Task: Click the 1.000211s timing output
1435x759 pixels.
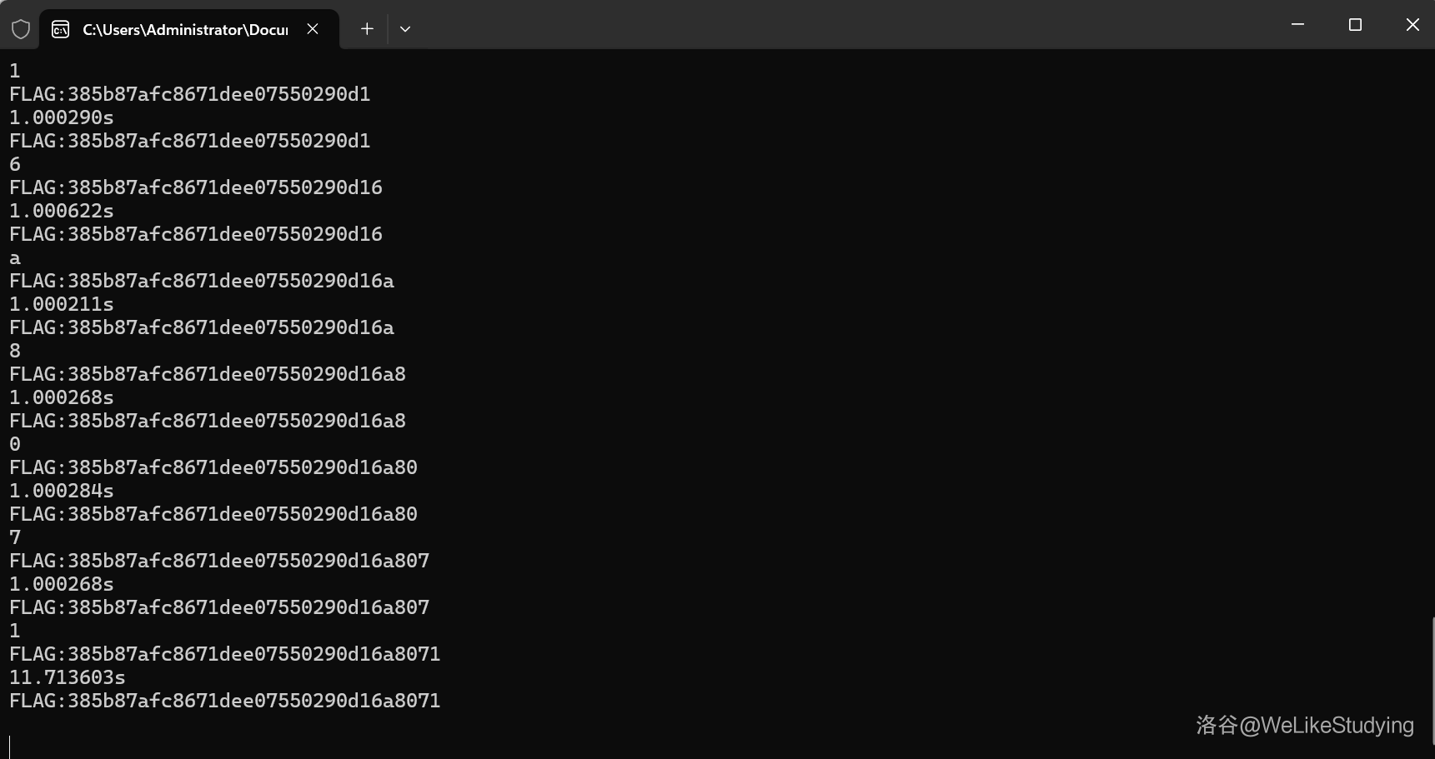Action: pos(62,304)
